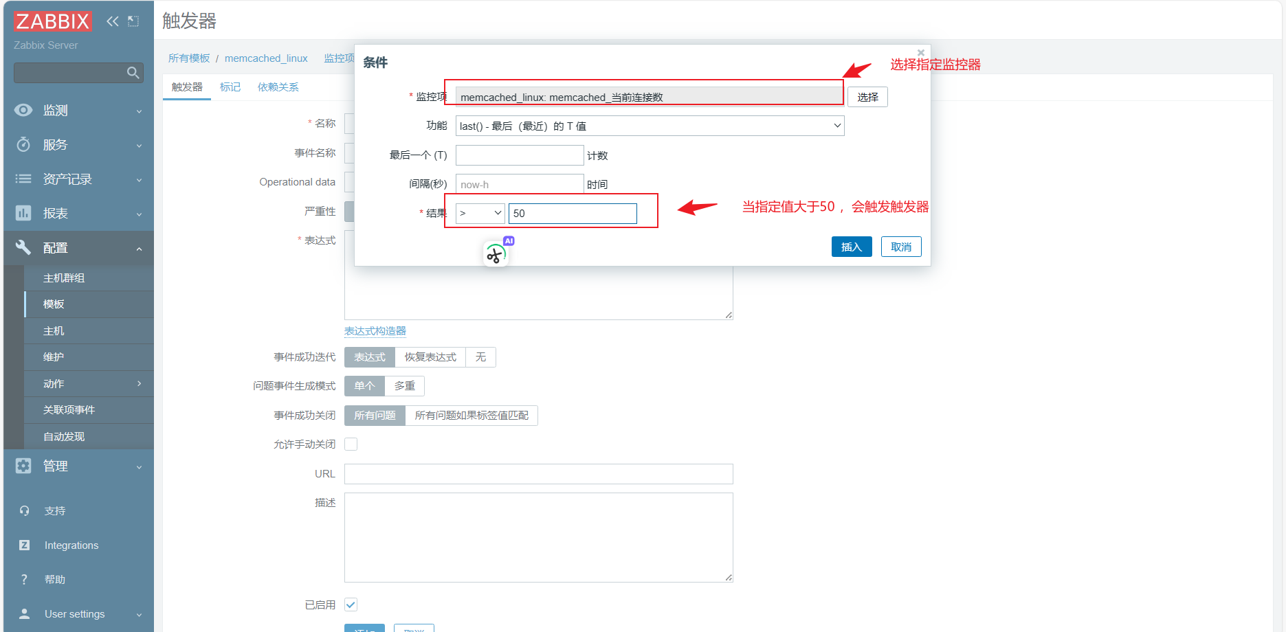Click the 结果 value field containing 50
The width and height of the screenshot is (1286, 632).
click(x=573, y=214)
